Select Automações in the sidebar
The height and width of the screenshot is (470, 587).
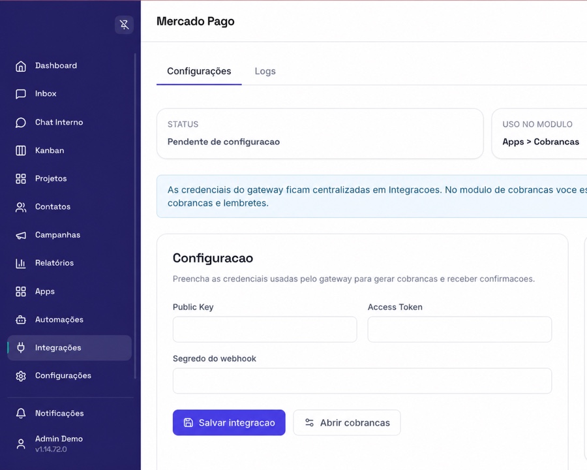click(x=70, y=320)
